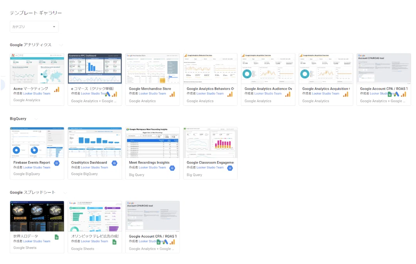
Task: Open the Google Analytics Audience Overview thumbnail
Action: coord(268,69)
